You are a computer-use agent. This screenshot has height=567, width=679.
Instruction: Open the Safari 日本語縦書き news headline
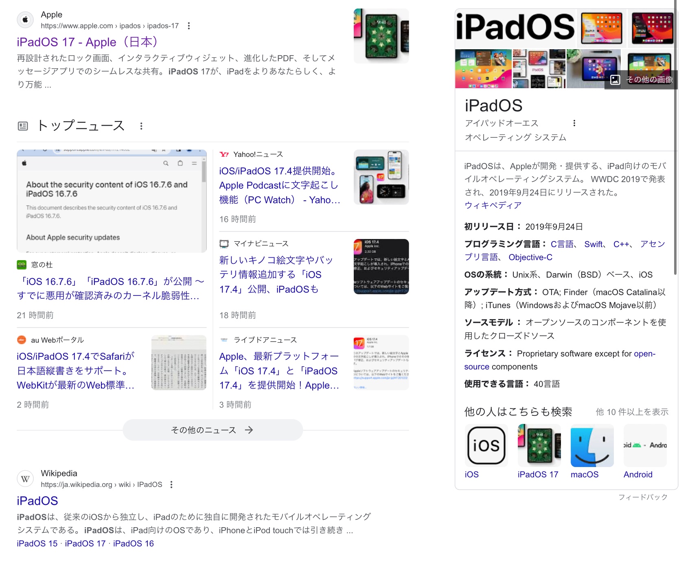(x=76, y=371)
